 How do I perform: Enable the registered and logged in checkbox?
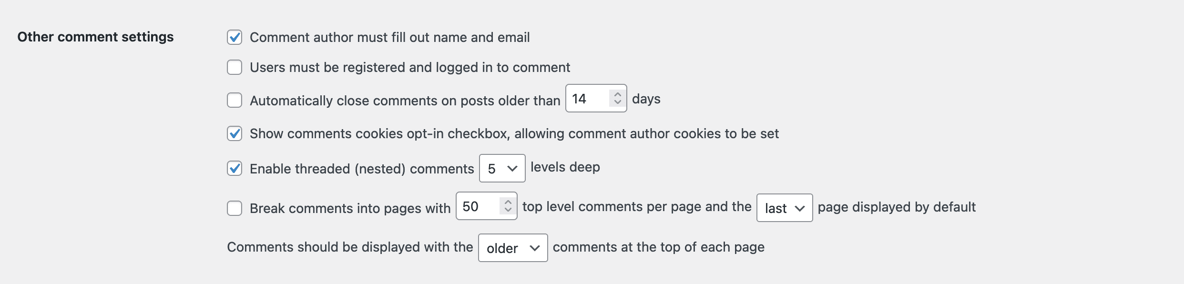[x=235, y=67]
